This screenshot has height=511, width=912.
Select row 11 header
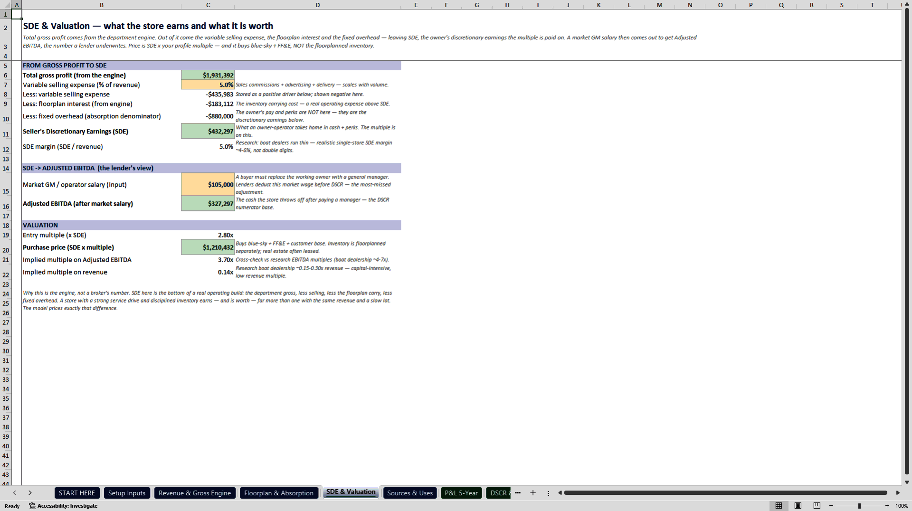click(6, 132)
